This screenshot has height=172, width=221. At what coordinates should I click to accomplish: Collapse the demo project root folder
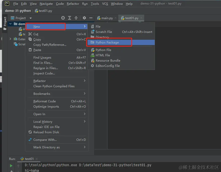click(x=11, y=24)
